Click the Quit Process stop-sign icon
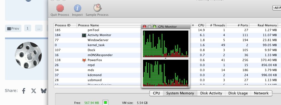The width and height of the screenshot is (281, 105). (60, 8)
